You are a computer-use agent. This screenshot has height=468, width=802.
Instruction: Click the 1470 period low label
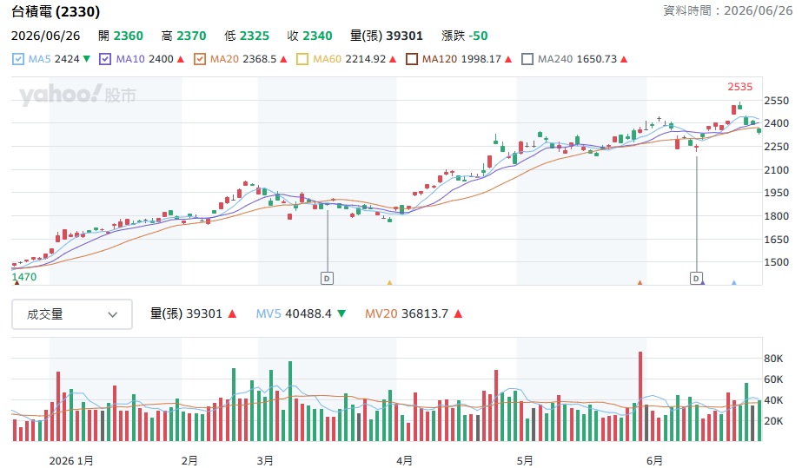click(x=24, y=277)
